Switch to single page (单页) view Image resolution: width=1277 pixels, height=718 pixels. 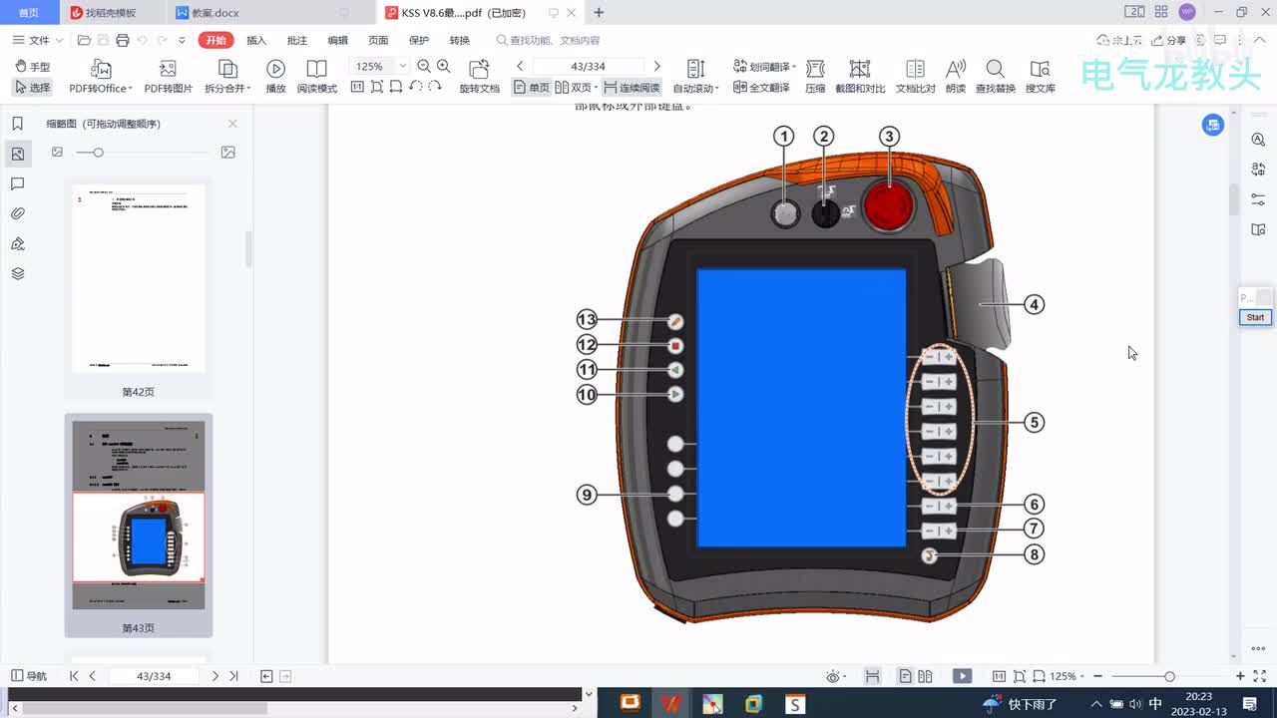coord(532,88)
